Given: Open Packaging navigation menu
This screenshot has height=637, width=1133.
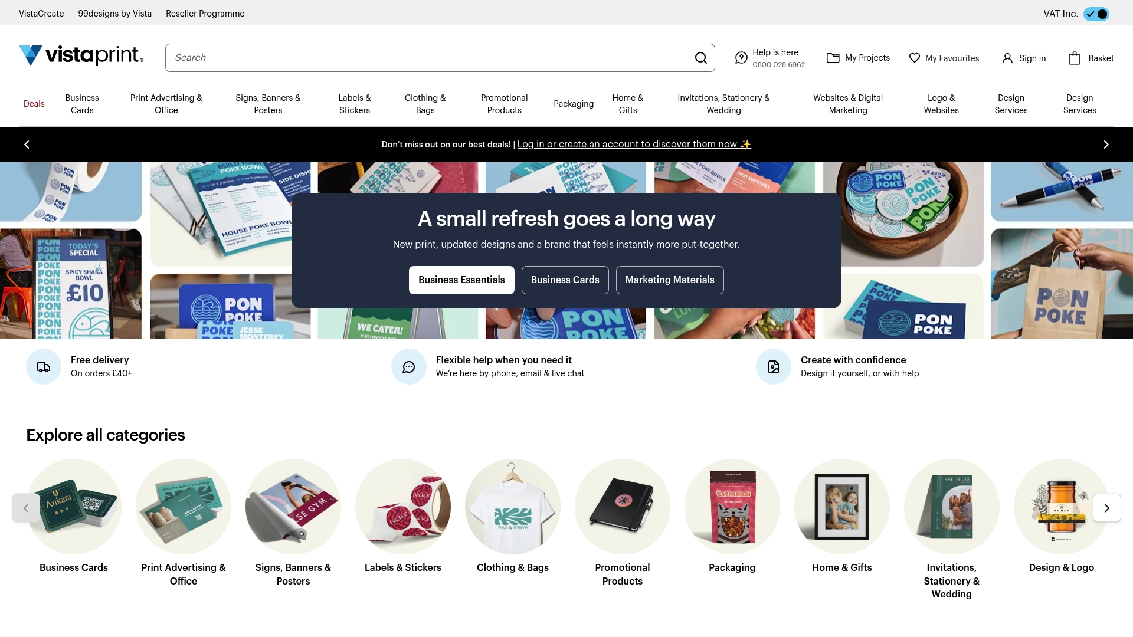Looking at the screenshot, I should [574, 104].
